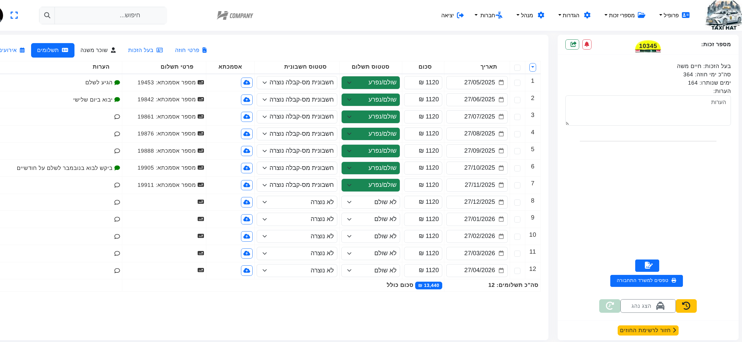Click the blue edit document icon button
742x342 pixels.
pos(647,265)
